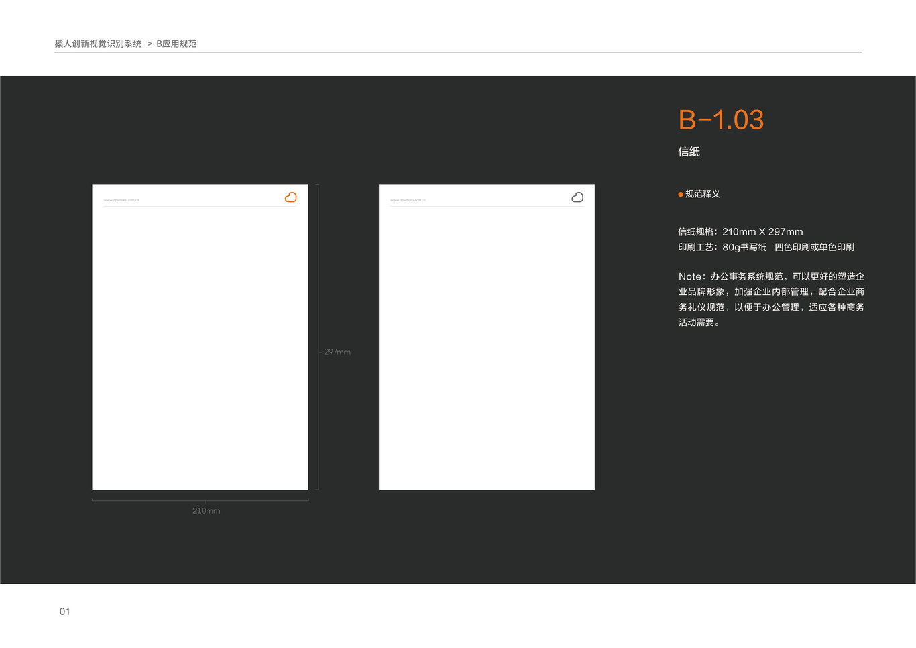Click the 210mm width dimension label

(206, 511)
